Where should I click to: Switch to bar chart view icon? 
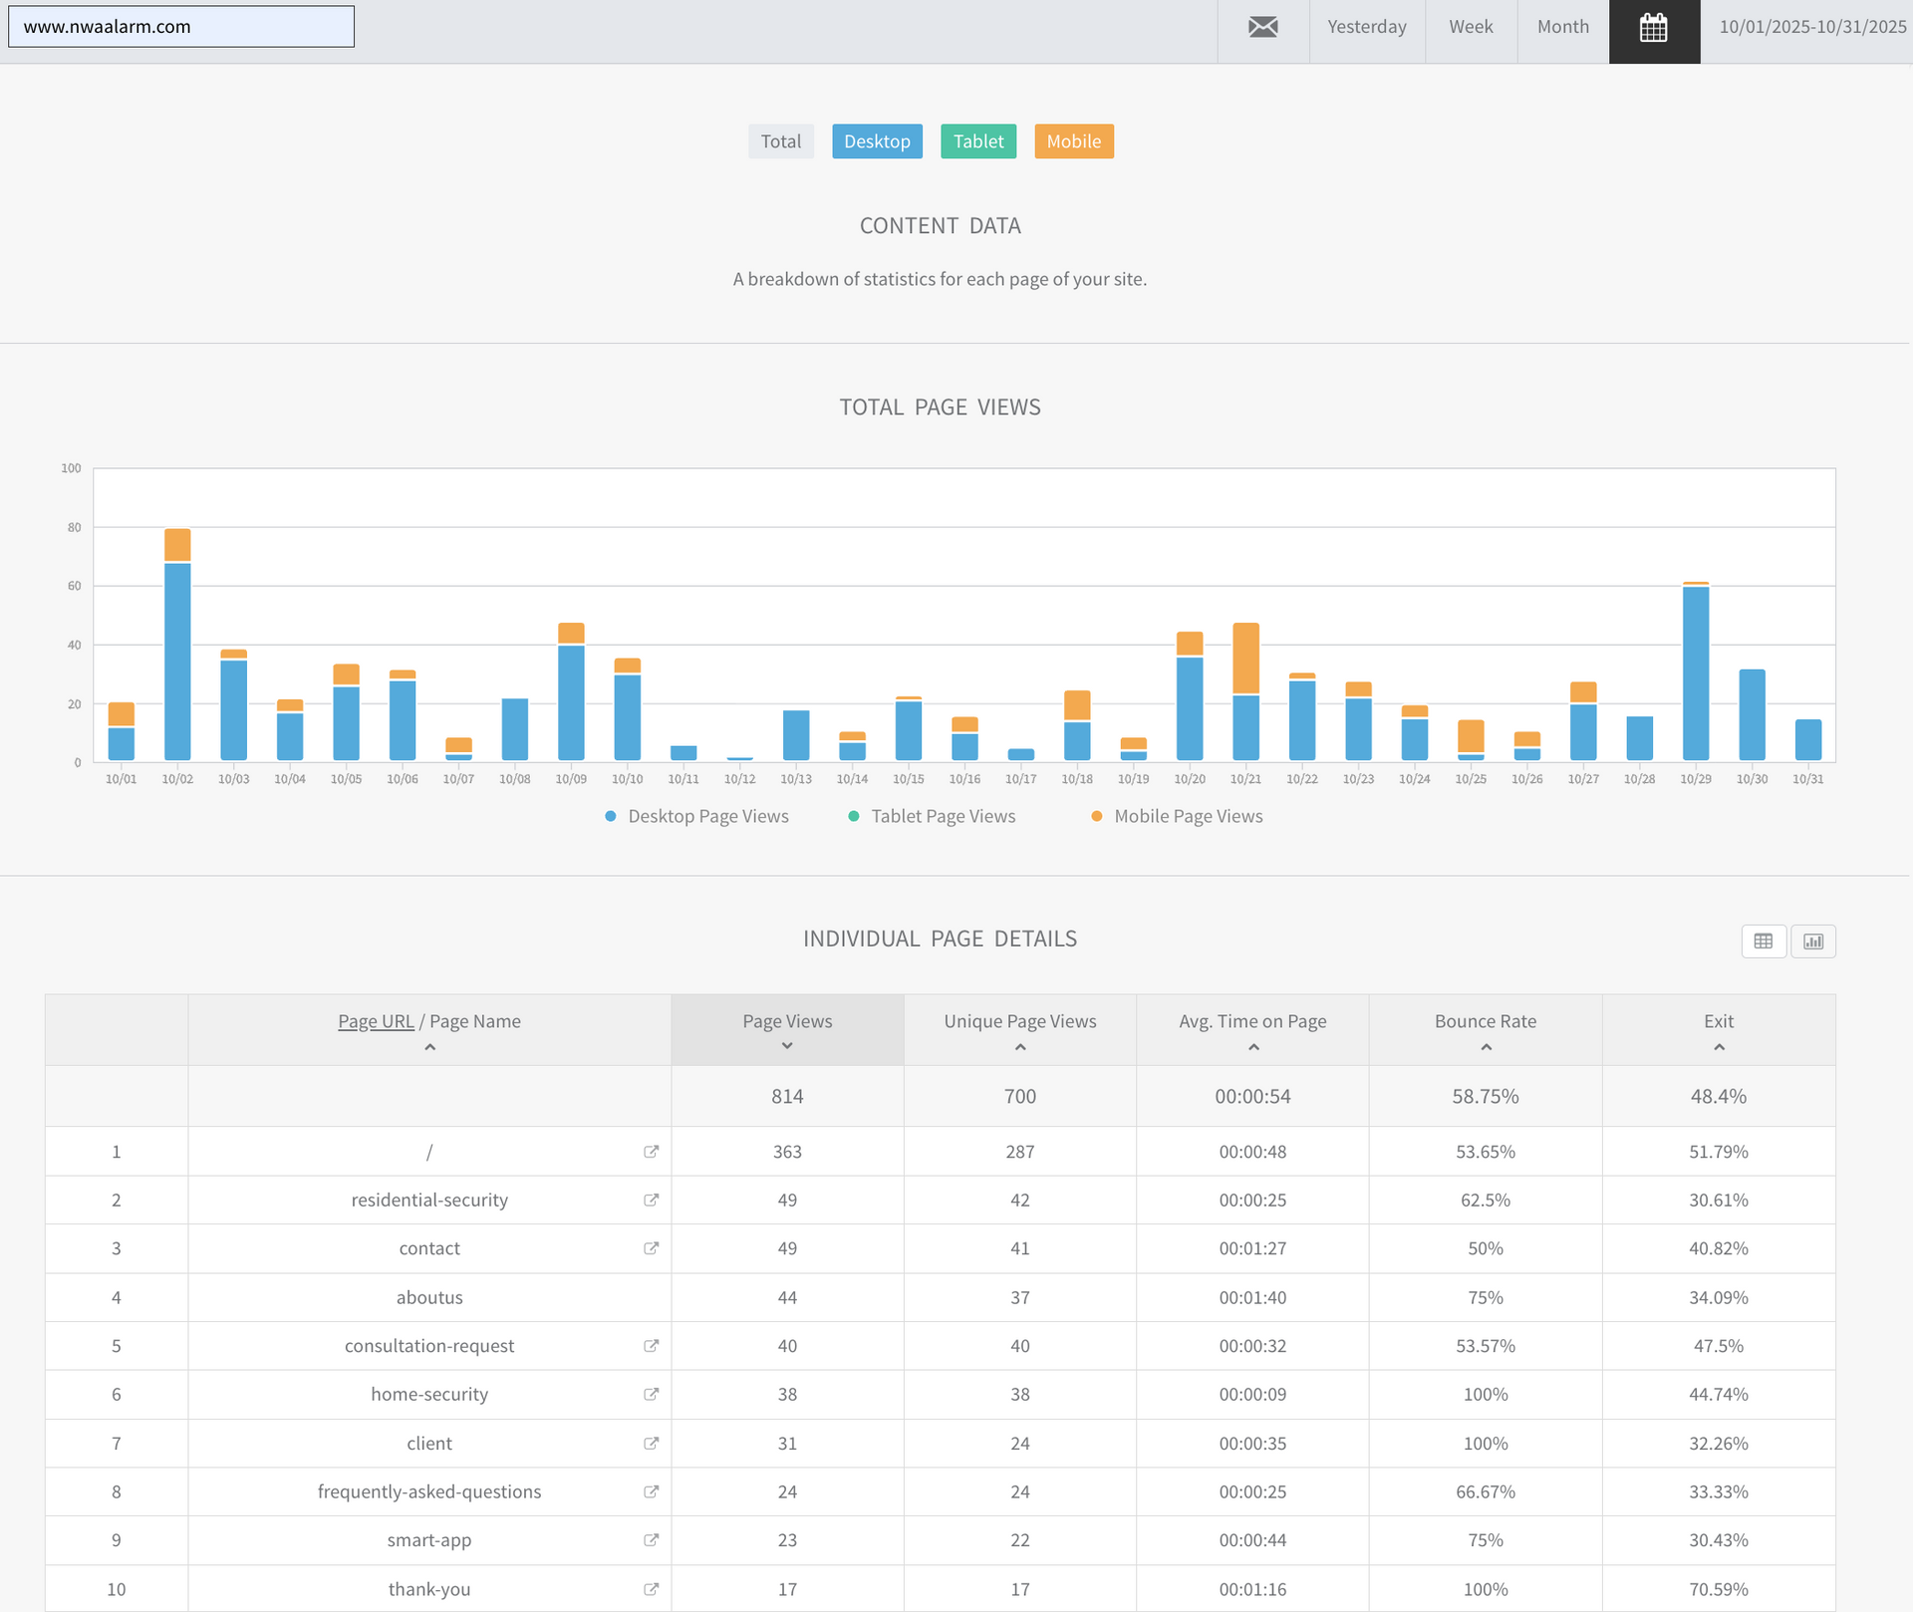click(1812, 940)
